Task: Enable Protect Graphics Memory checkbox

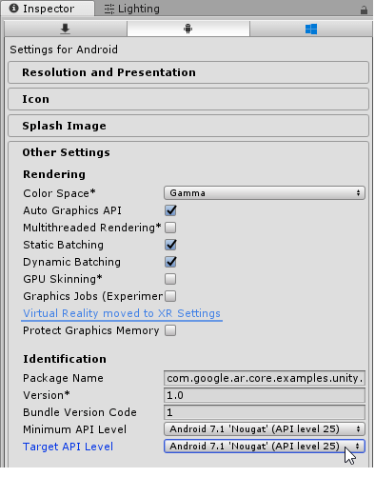Action: click(170, 330)
